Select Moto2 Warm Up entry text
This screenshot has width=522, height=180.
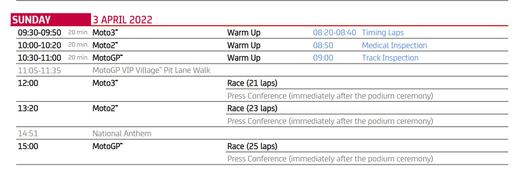244,45
